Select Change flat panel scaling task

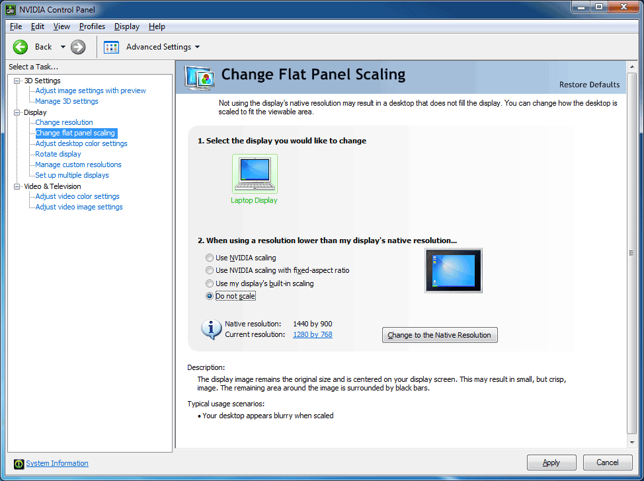point(75,133)
